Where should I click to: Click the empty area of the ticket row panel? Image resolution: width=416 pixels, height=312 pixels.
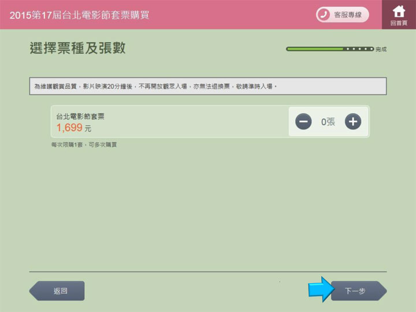pyautogui.click(x=191, y=122)
